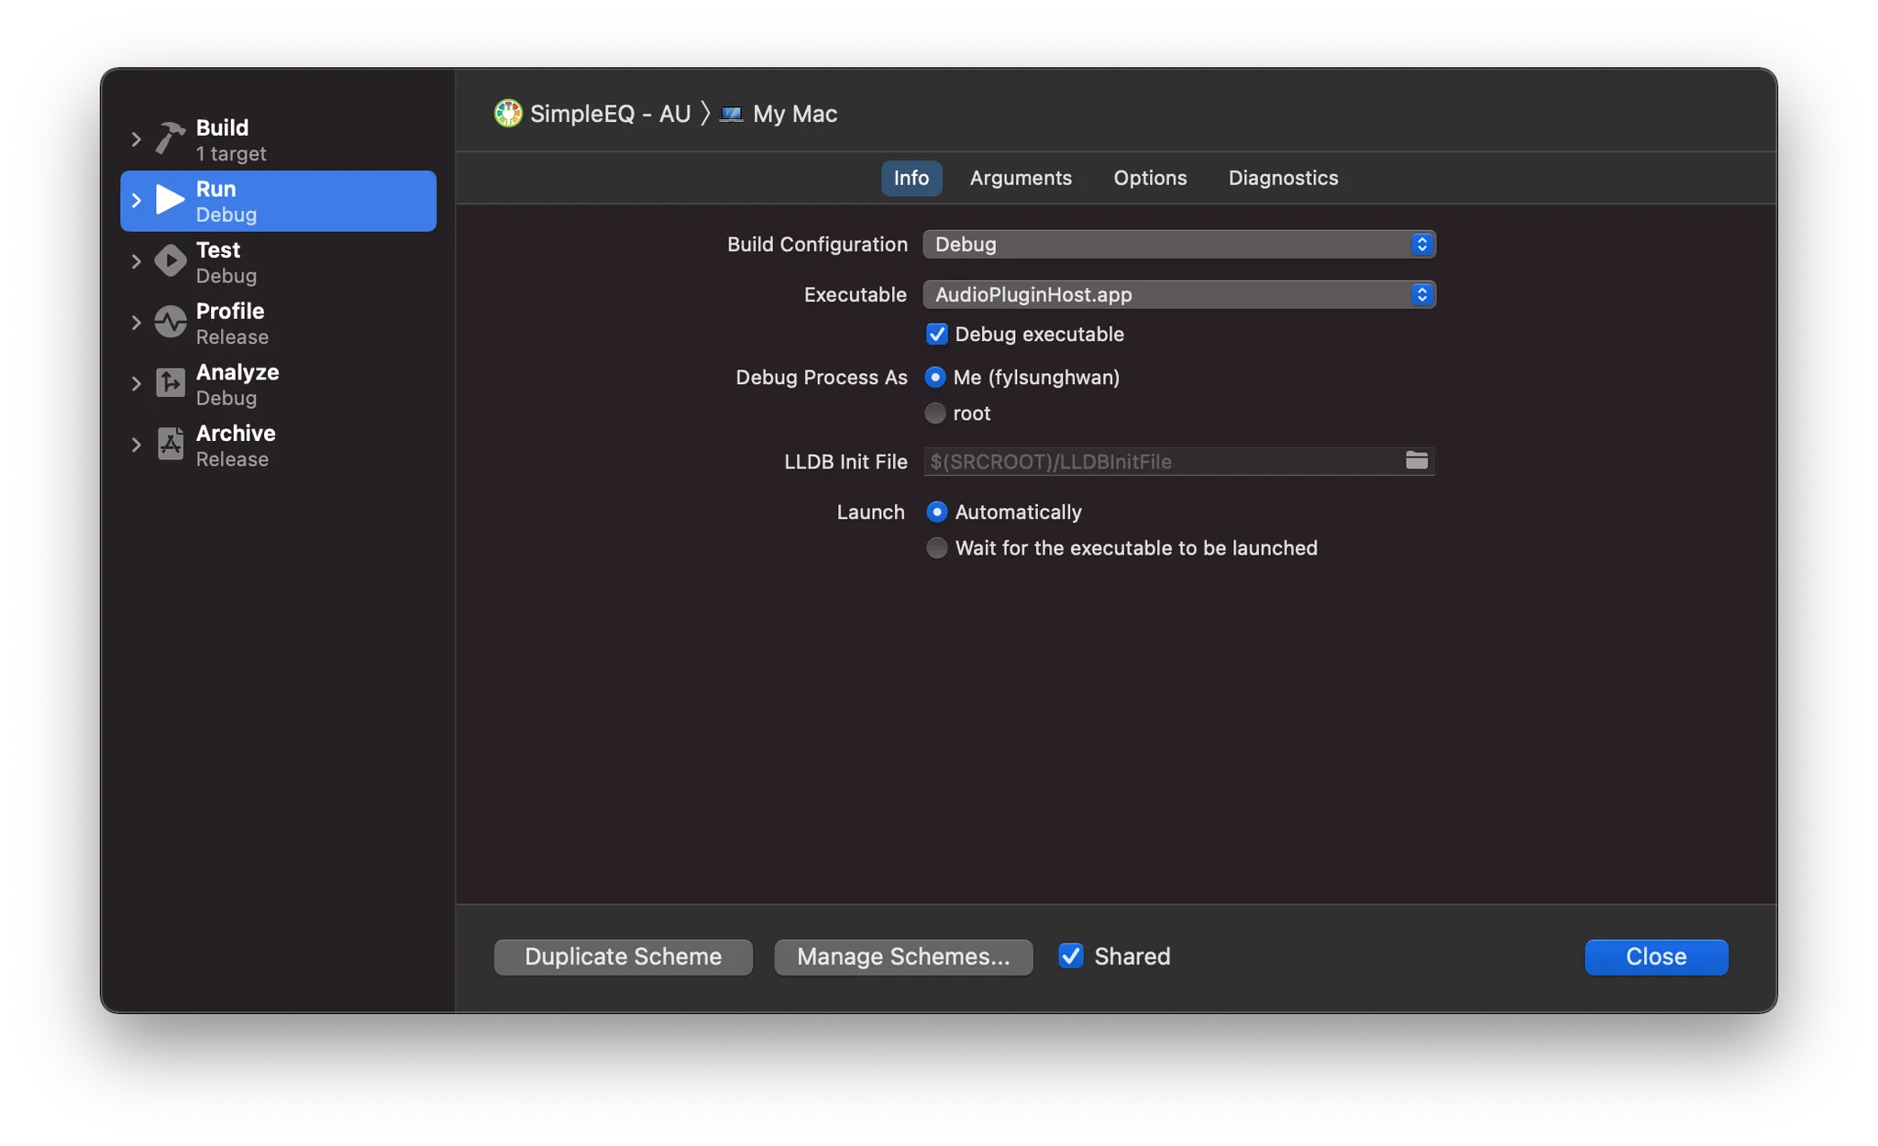
Task: Expand the Build action disclosure chevron
Action: (x=136, y=139)
